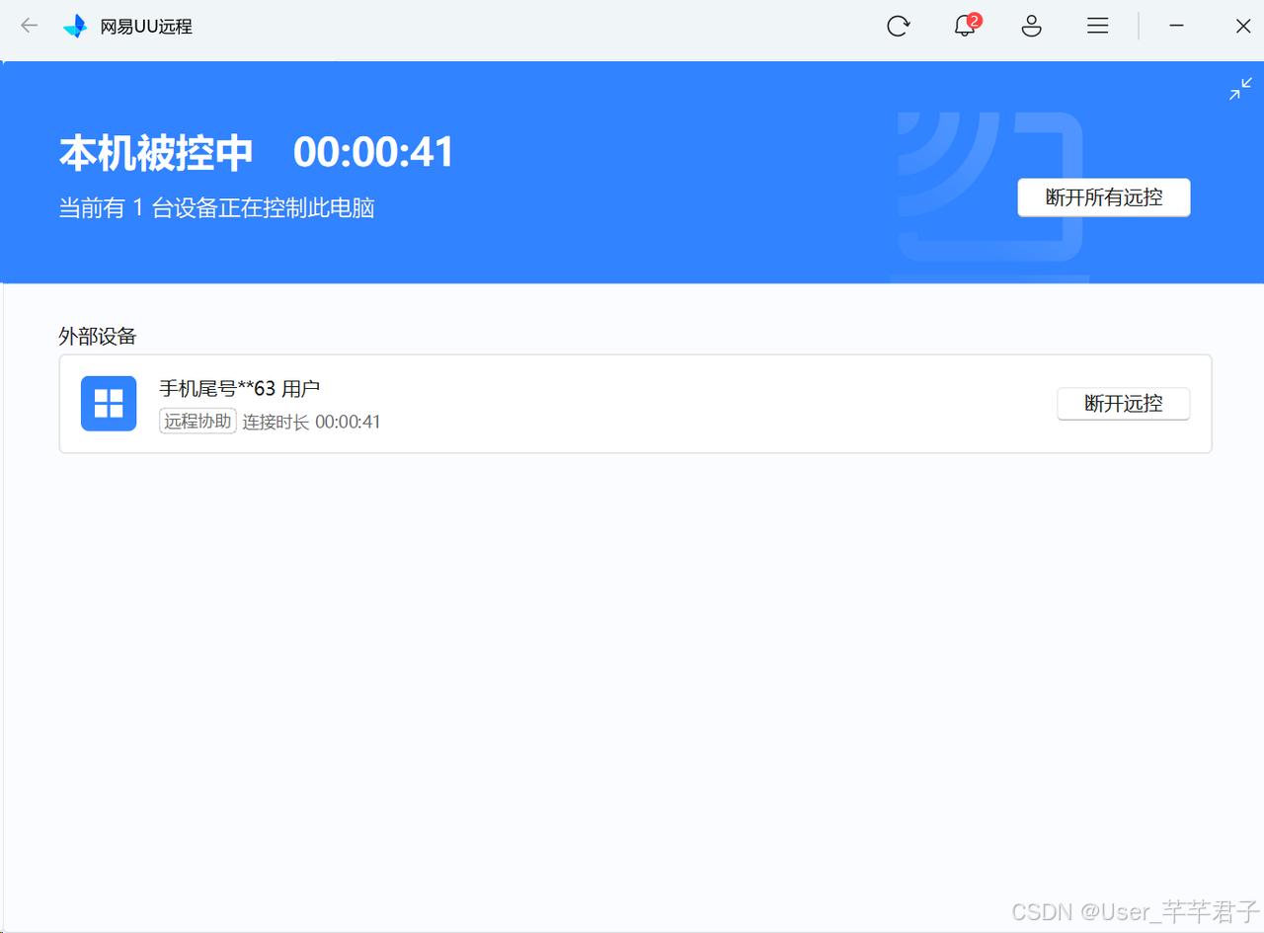The width and height of the screenshot is (1264, 933).
Task: Click the connection timer 00:00:41
Action: click(x=373, y=151)
